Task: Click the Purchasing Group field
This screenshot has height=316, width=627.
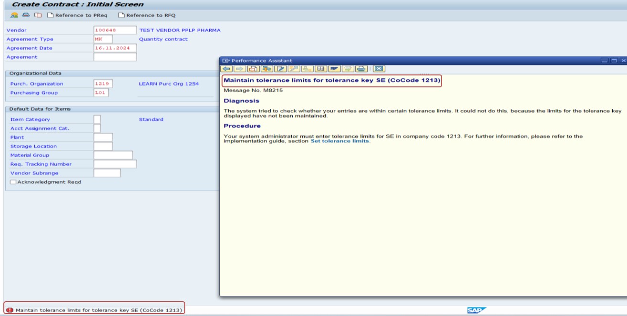Action: (x=101, y=93)
